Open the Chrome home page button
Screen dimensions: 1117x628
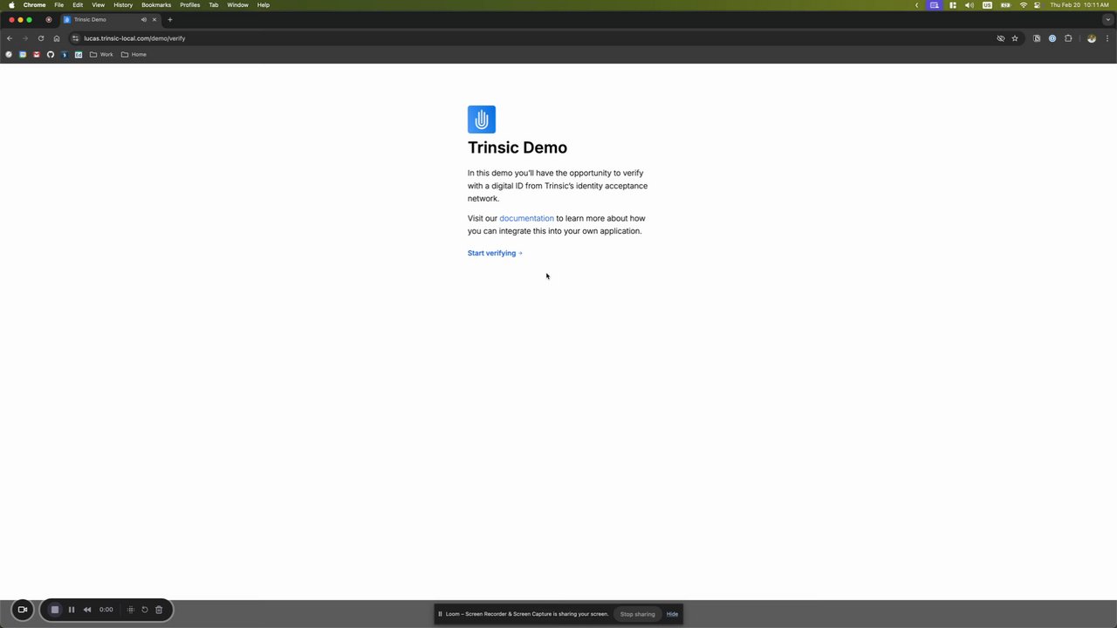pyautogui.click(x=57, y=38)
